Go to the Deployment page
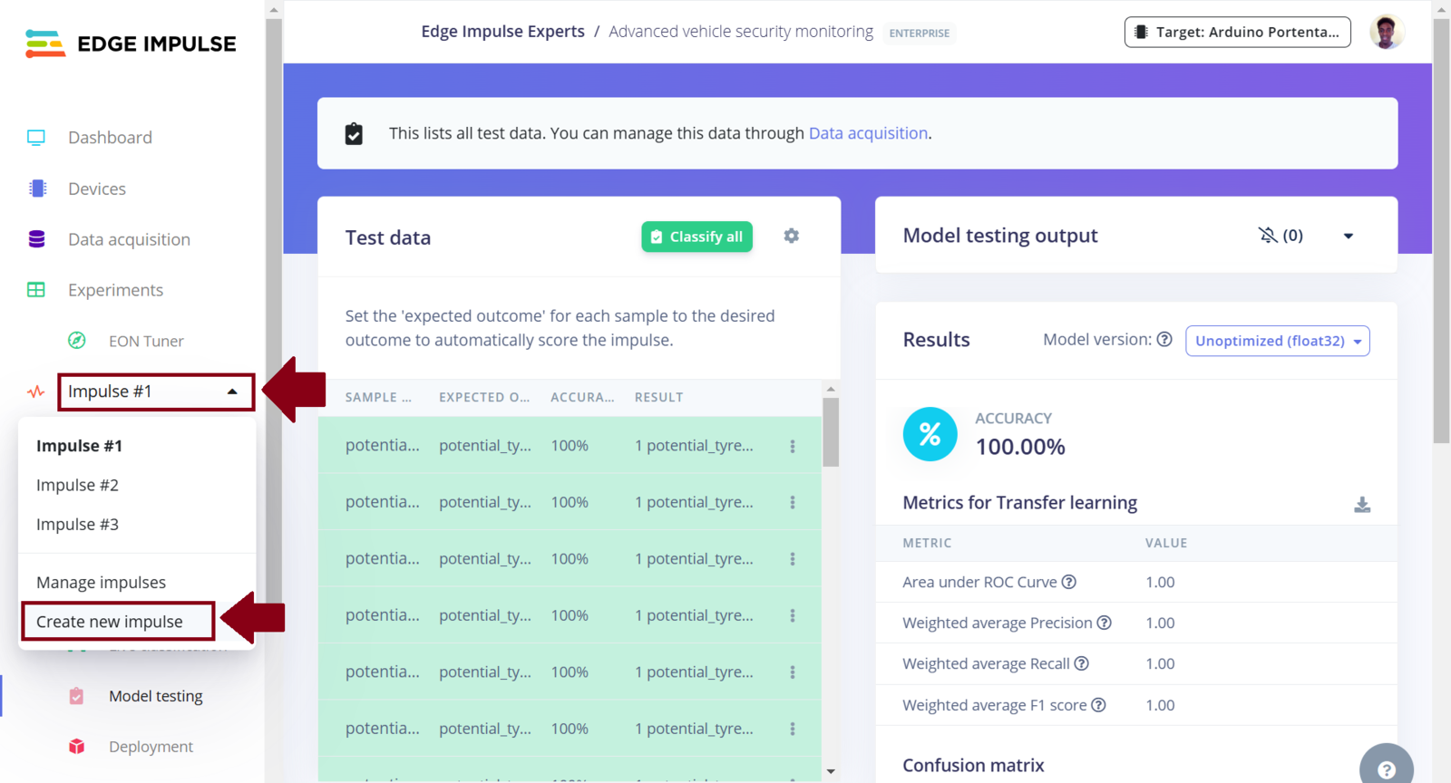Image resolution: width=1451 pixels, height=783 pixels. pos(151,747)
